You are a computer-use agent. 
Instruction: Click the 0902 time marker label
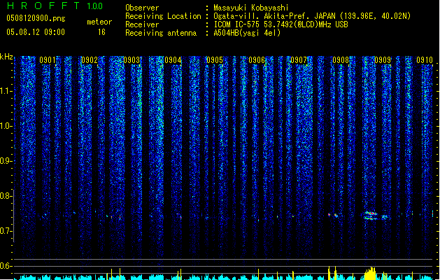point(90,60)
